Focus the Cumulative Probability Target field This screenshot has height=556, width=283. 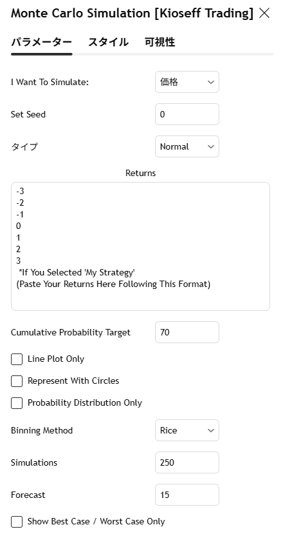[187, 332]
